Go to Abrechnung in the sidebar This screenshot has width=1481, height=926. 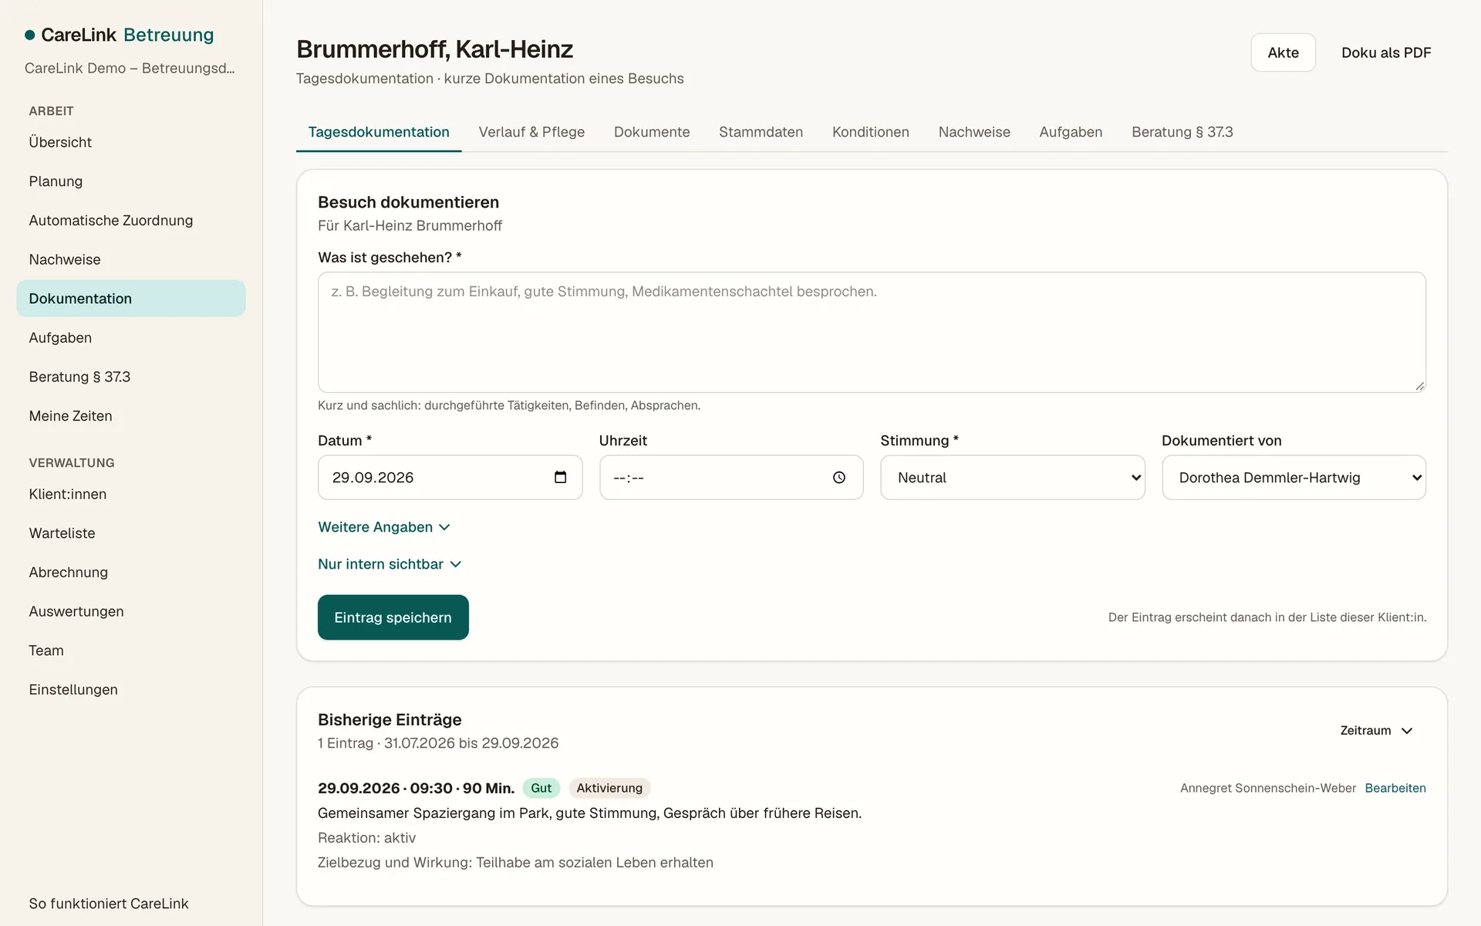[131, 573]
